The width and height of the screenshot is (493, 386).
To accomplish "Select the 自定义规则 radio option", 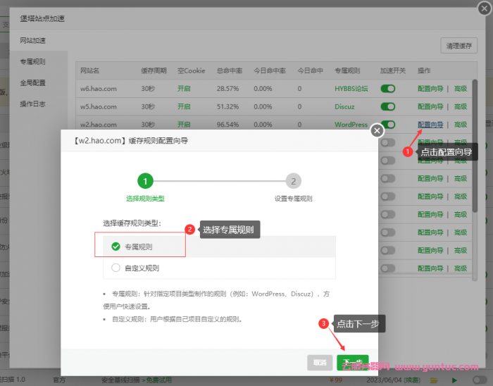I will [116, 268].
